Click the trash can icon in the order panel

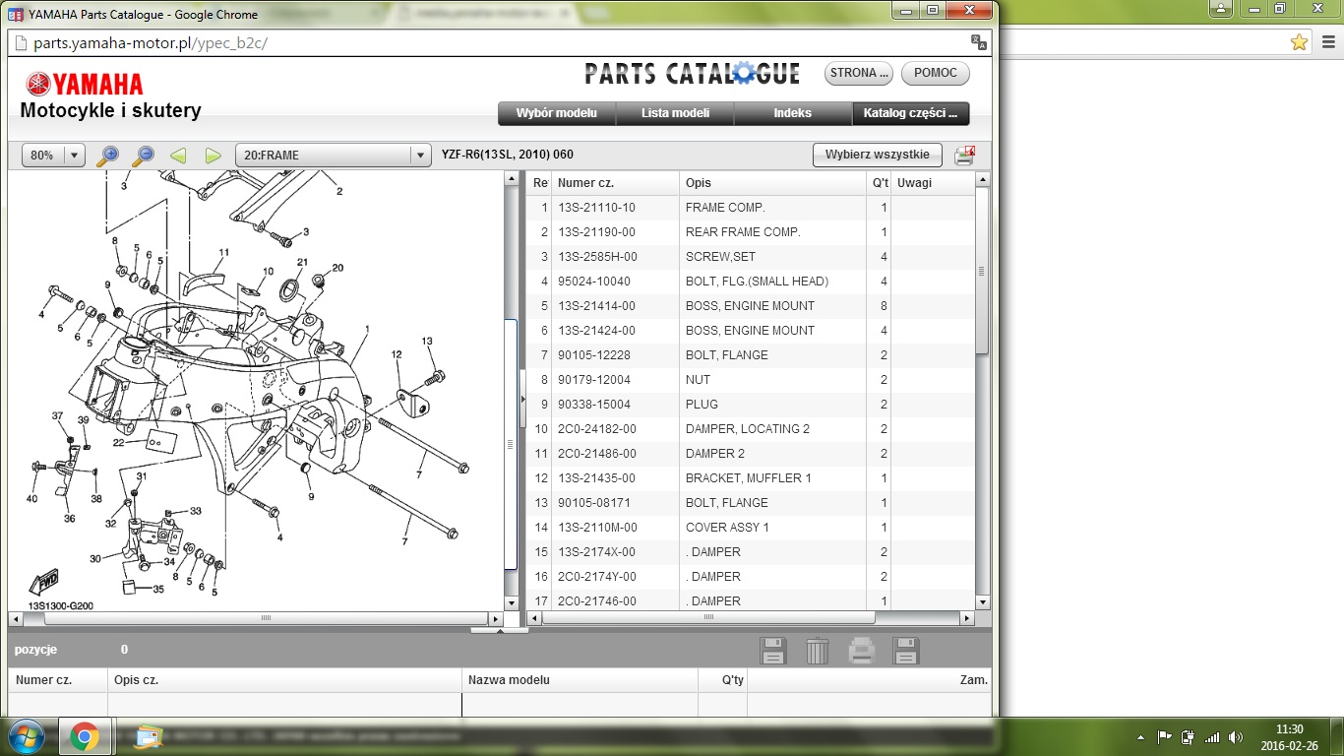818,651
